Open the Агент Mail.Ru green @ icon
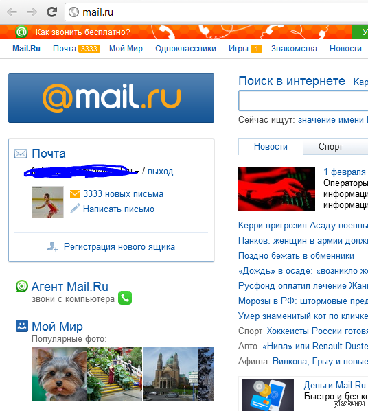Screen dimensions: 368x411 click(21, 286)
